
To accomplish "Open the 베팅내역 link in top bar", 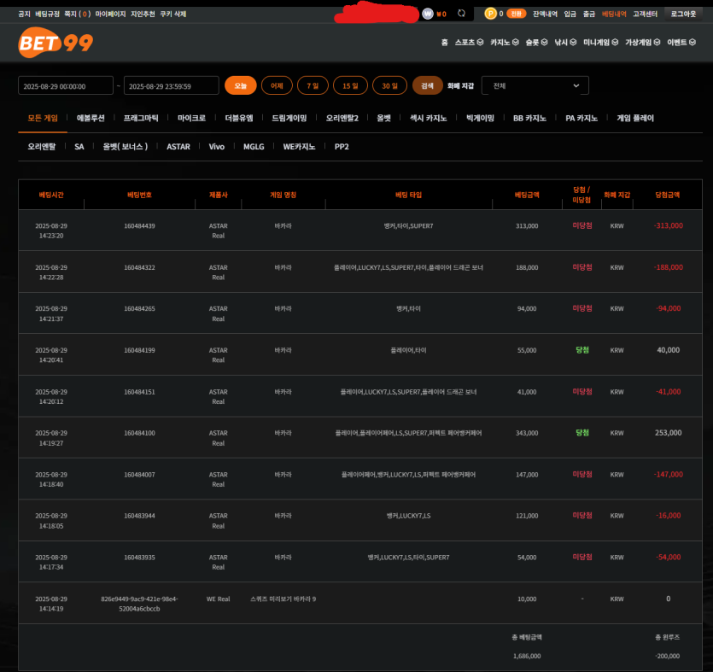I will pyautogui.click(x=614, y=14).
